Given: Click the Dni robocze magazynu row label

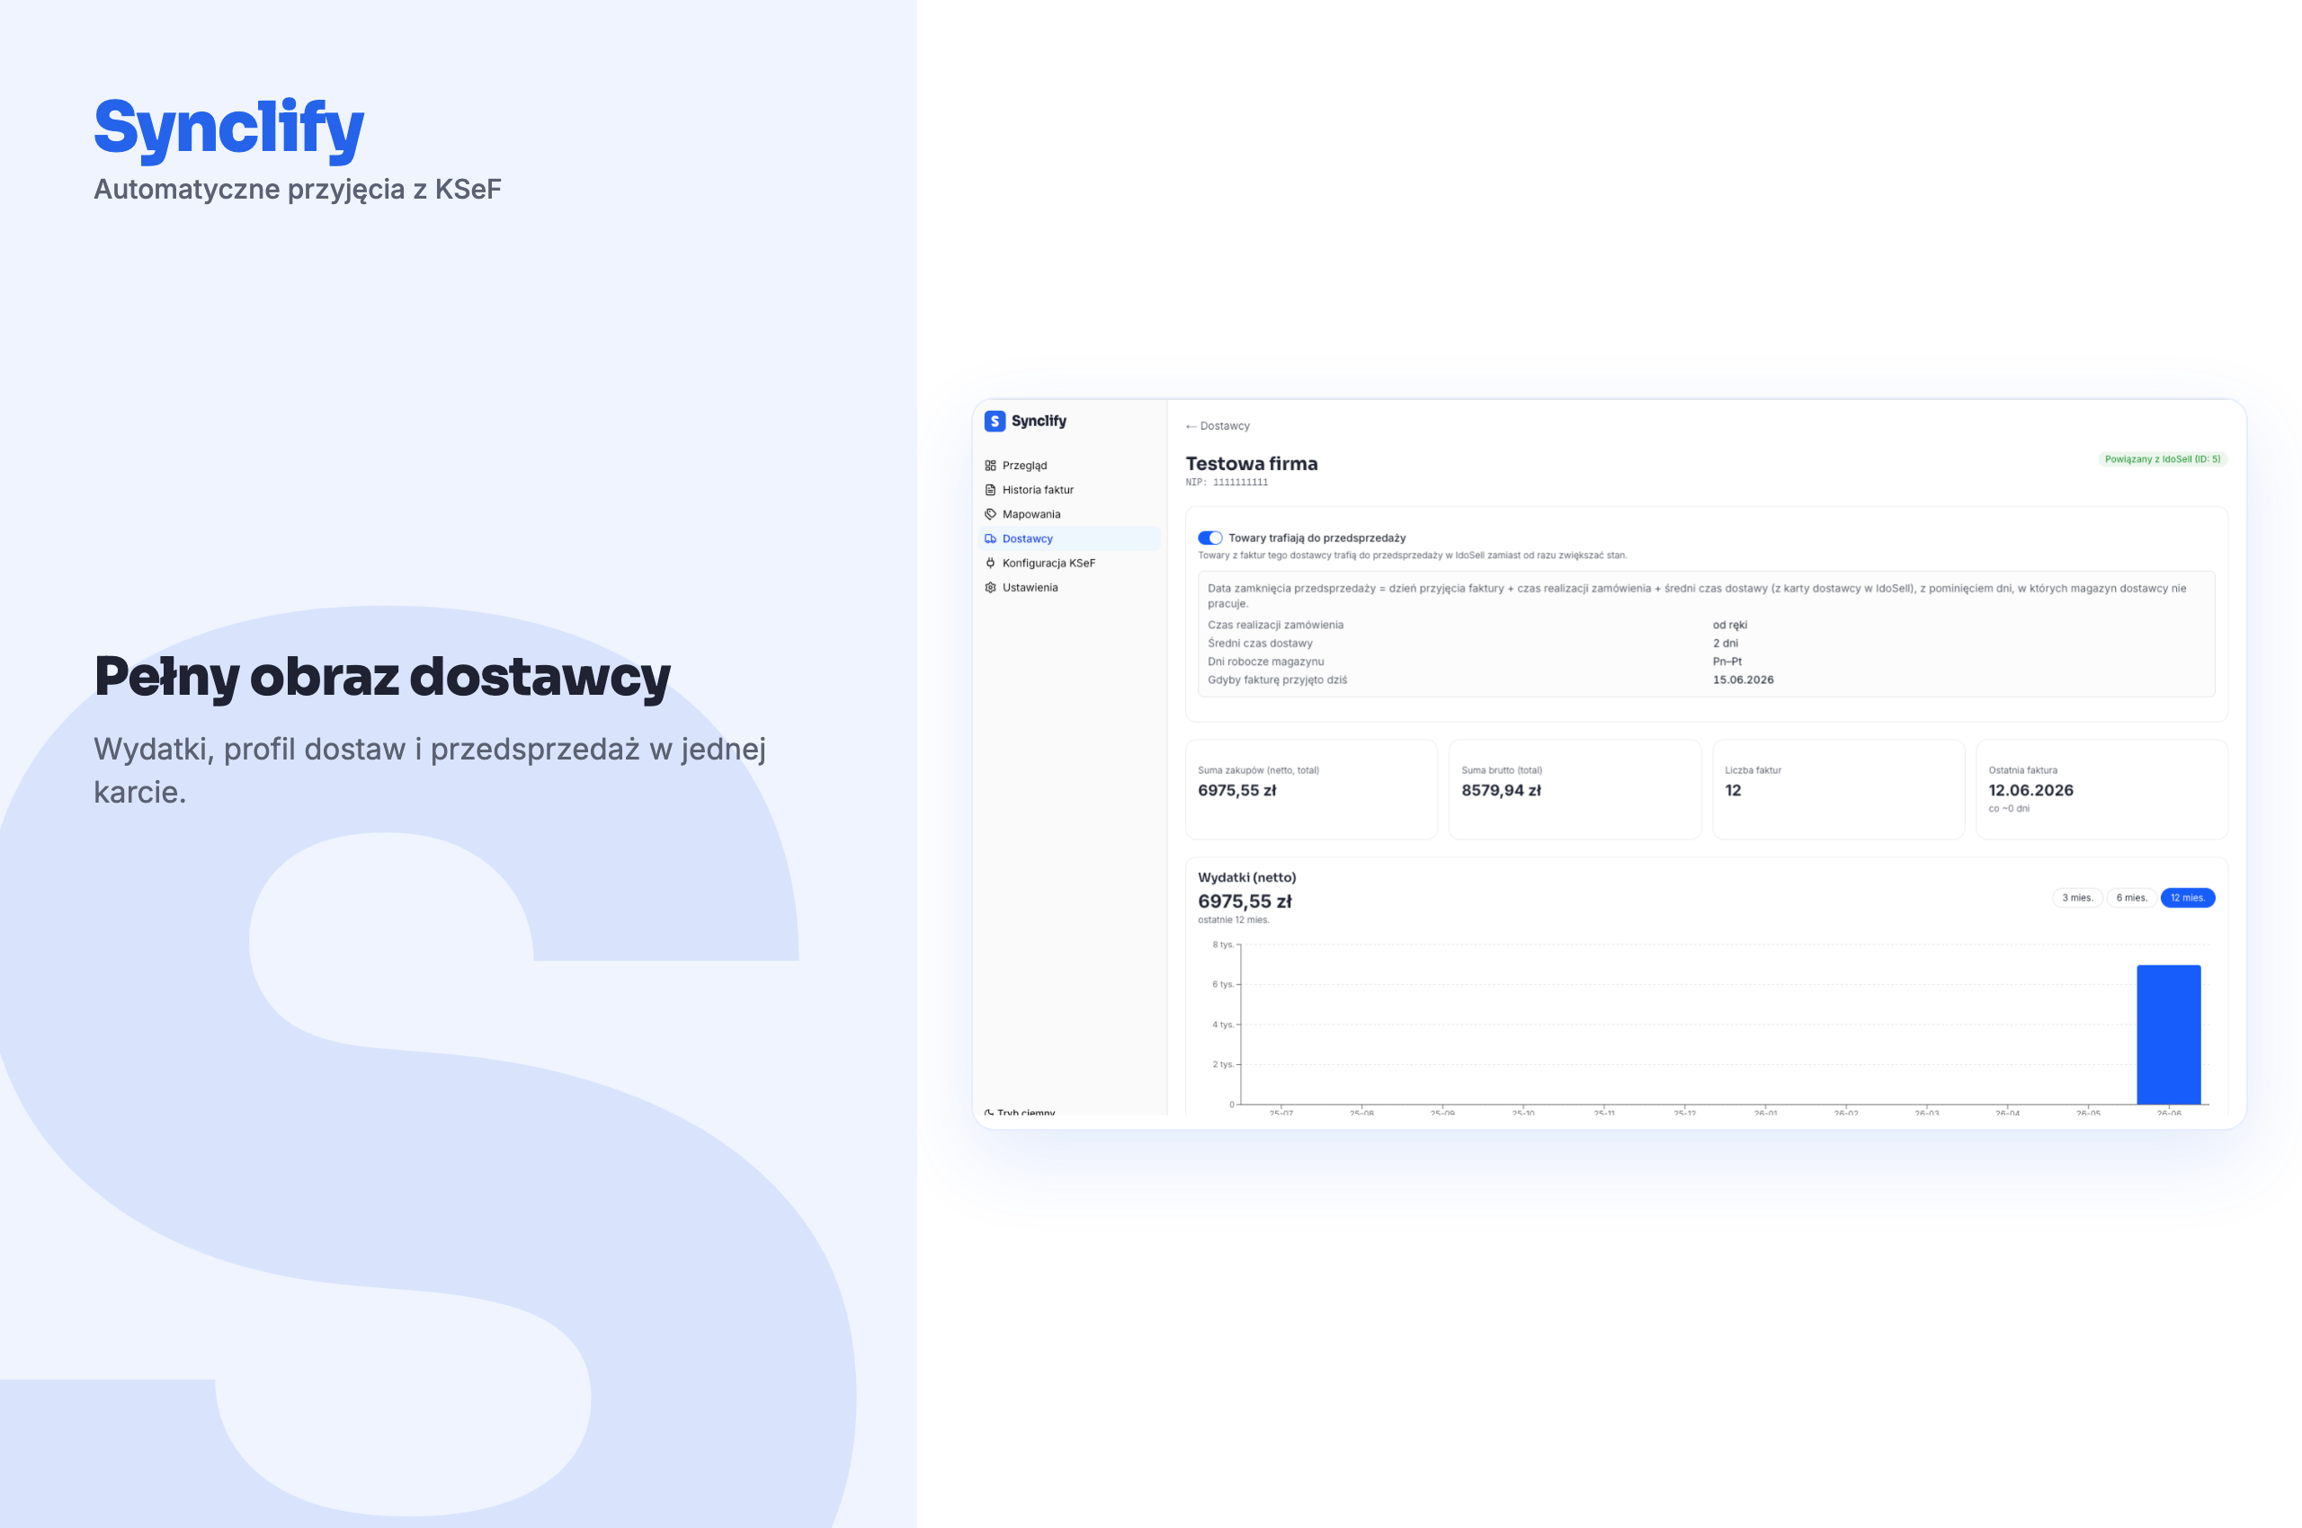Looking at the screenshot, I should [x=1265, y=662].
